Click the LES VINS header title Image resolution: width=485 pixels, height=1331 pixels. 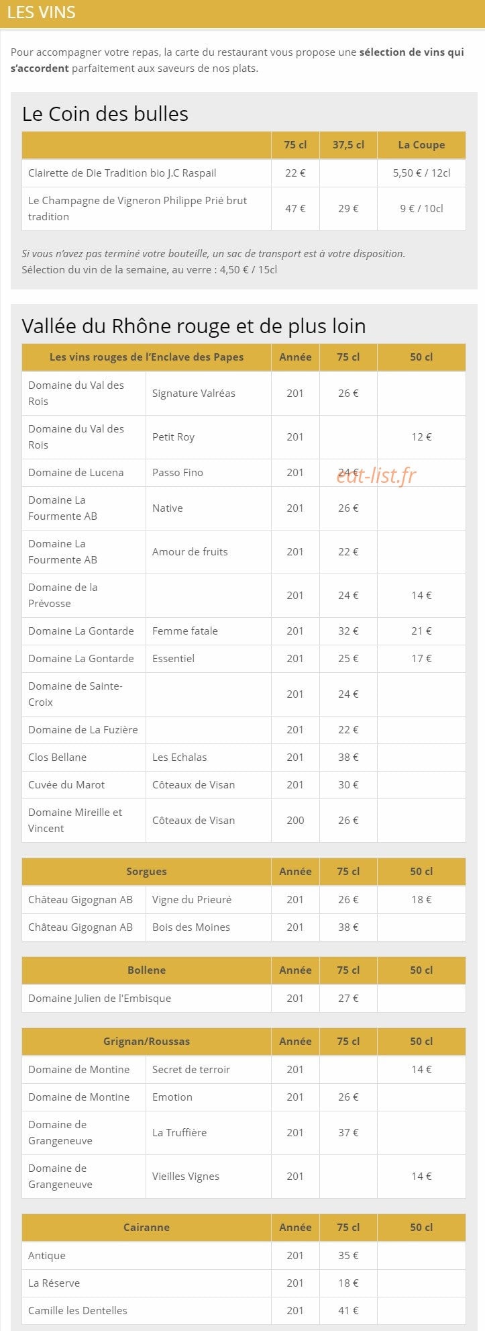pos(41,13)
